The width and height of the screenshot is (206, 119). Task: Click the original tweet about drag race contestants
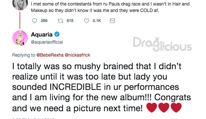click(x=110, y=7)
